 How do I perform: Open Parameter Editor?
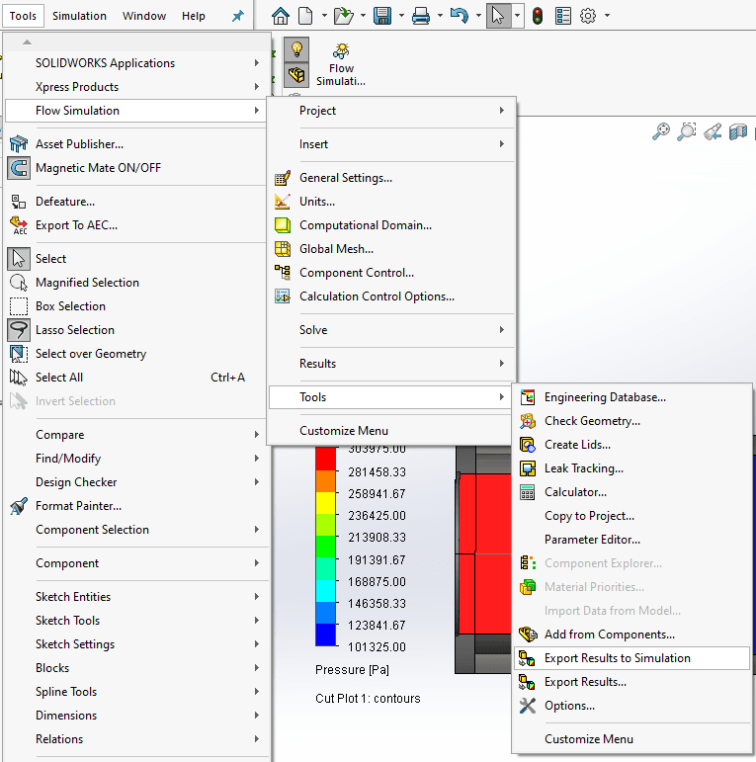(631, 540)
